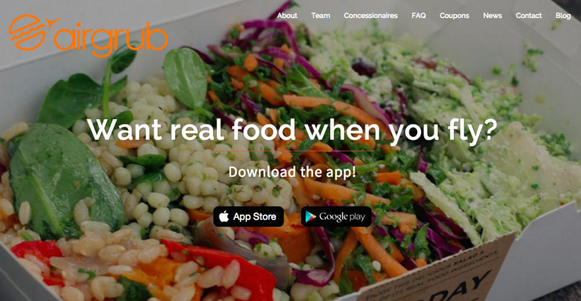Screen dimensions: 581x301
Task: Go to the Team page
Action: point(321,16)
